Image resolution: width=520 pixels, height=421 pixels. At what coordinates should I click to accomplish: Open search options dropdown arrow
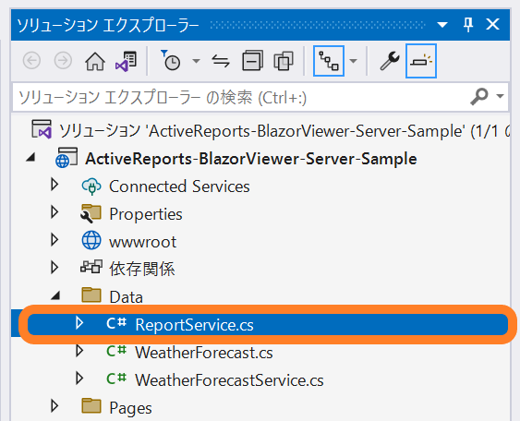coord(500,96)
